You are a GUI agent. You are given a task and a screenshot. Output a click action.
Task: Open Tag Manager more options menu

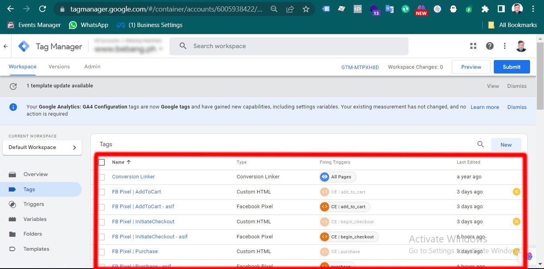[x=505, y=46]
